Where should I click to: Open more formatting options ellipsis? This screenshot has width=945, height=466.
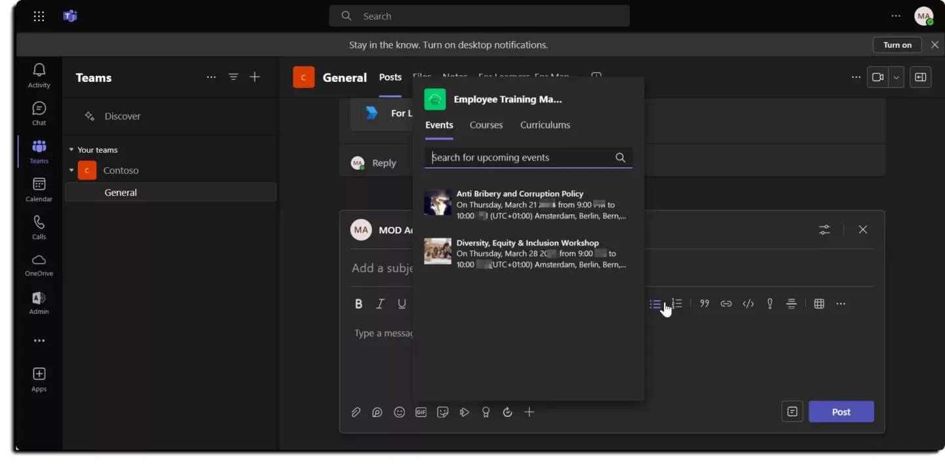[x=841, y=303]
